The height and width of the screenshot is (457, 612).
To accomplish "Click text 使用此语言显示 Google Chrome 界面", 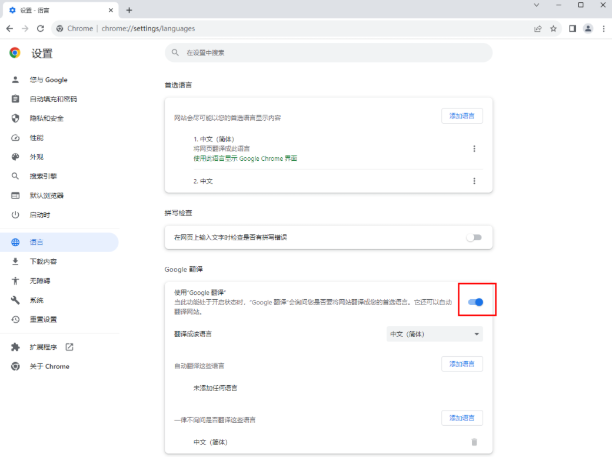I will pos(245,158).
